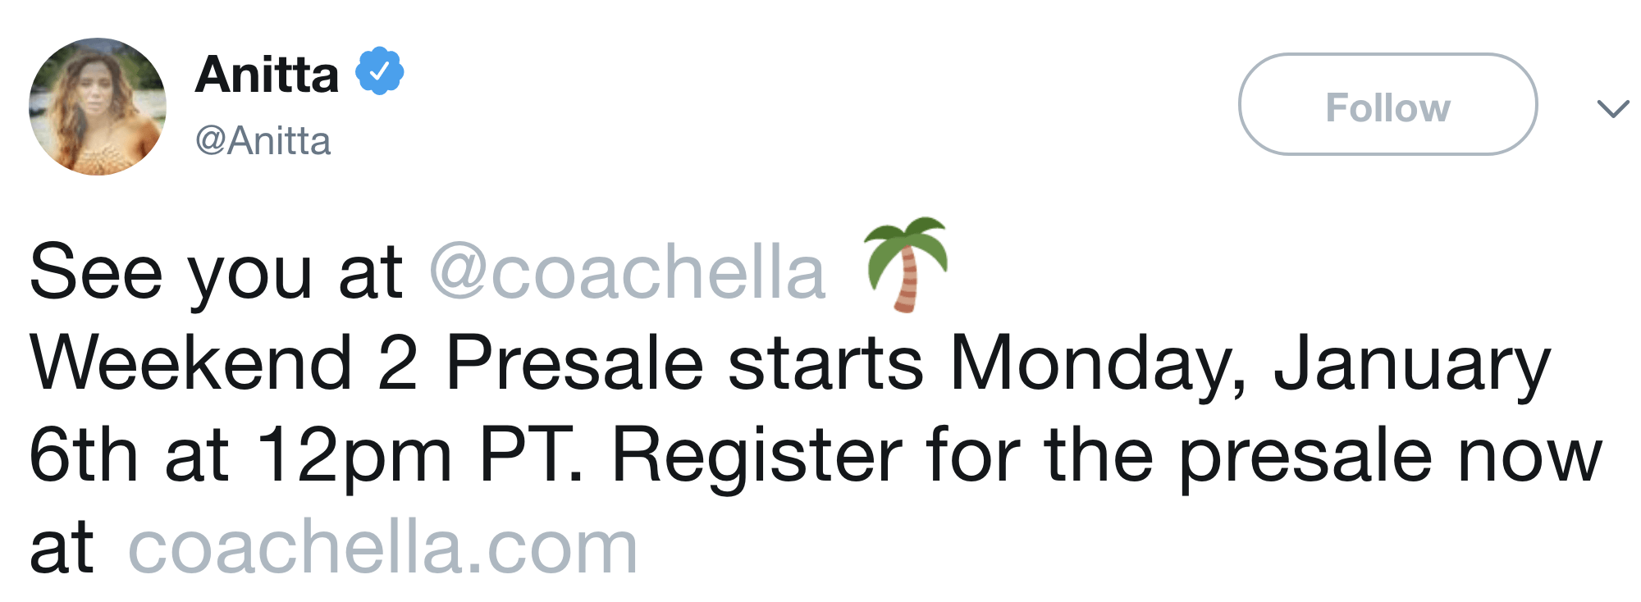Viewport: 1641px width, 602px height.
Task: Click the word "starts" in tweet
Action: pyautogui.click(x=825, y=363)
